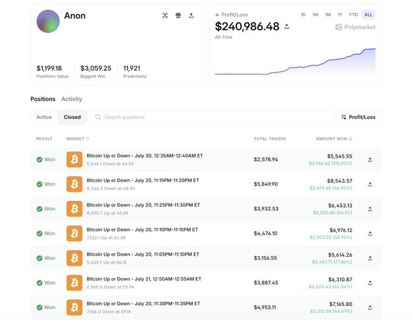Screen dimensions: 413x320
Task: Open market Bitcoin Up or Down July 20, 11:30PM-11:35PM
Action: (143, 304)
